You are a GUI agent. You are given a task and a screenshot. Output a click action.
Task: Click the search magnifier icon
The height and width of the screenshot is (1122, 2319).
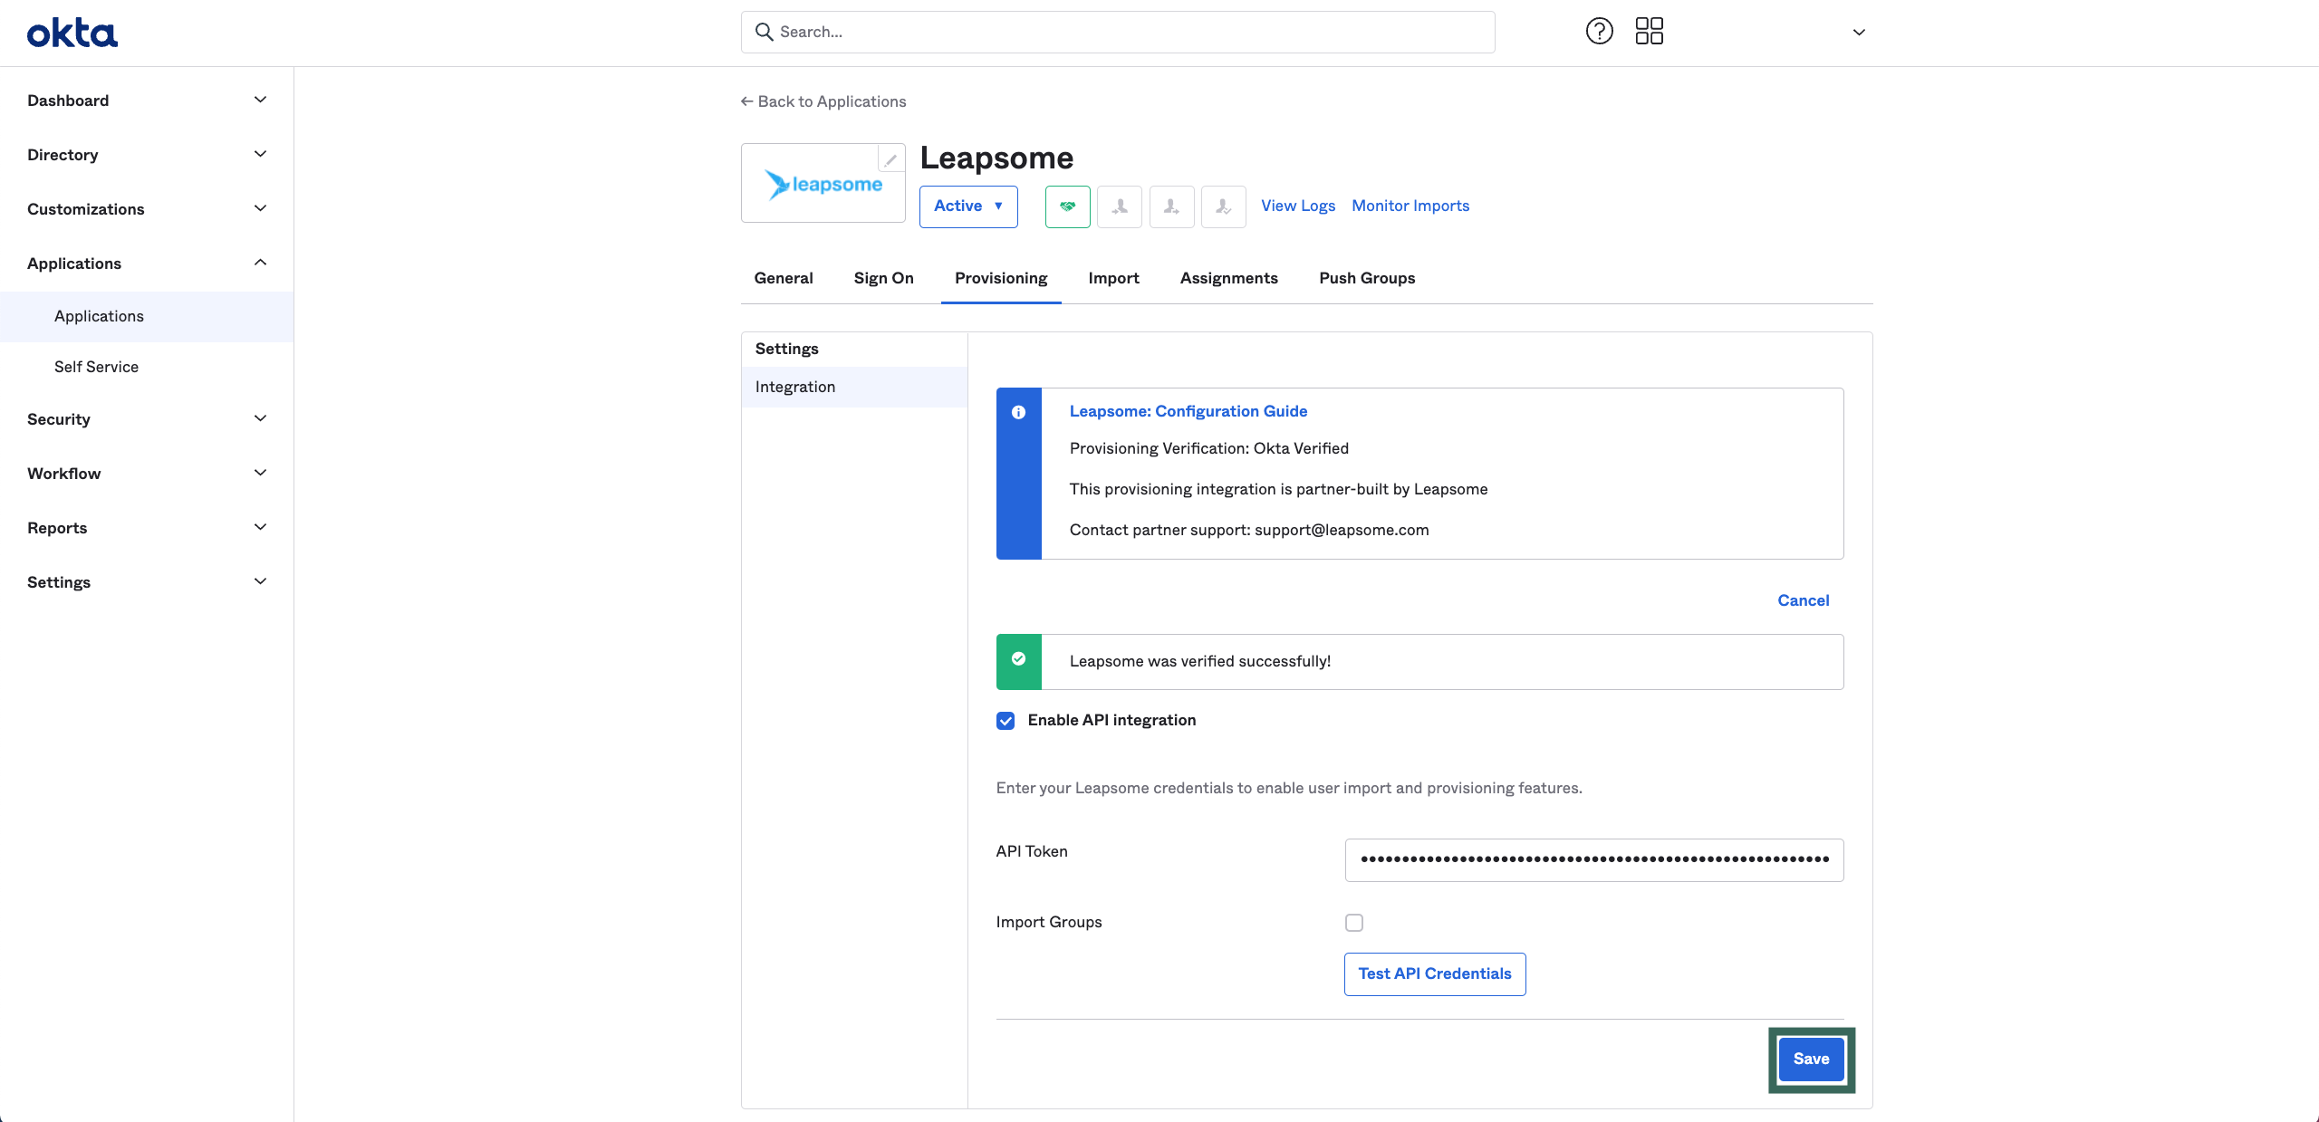(764, 32)
